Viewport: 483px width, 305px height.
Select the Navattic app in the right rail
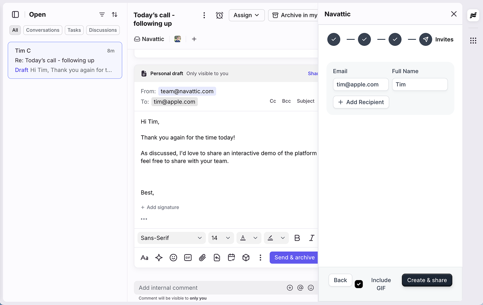(x=473, y=15)
